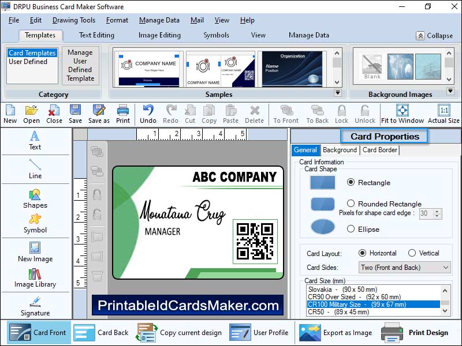Click the Print Design button
The width and height of the screenshot is (462, 346).
coord(415,333)
